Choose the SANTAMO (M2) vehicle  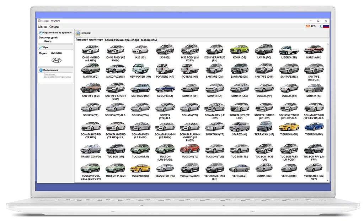[x=140, y=90]
